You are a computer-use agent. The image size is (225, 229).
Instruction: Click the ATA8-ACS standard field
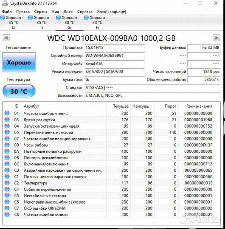point(152,88)
